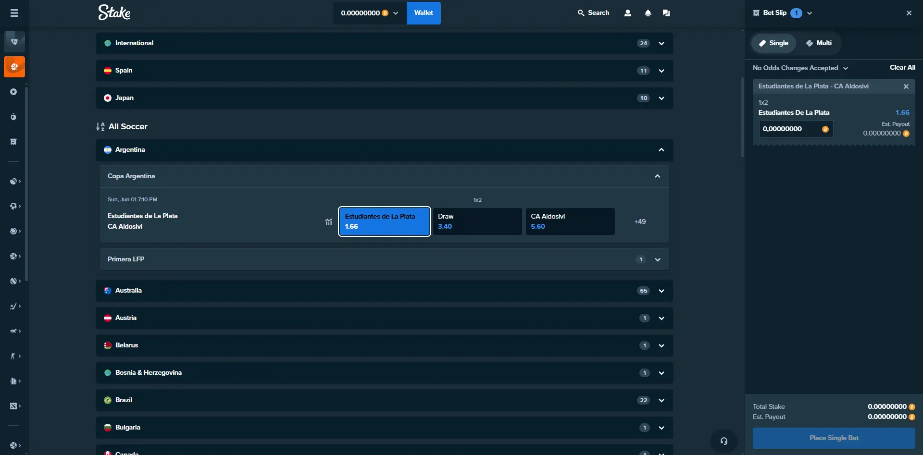Viewport: 923px width, 455px height.
Task: Click the Bet Slip receipt icon
Action: (x=756, y=13)
